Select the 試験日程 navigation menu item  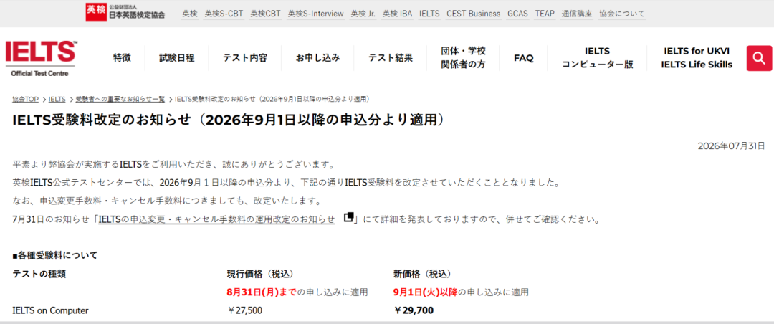tap(177, 58)
